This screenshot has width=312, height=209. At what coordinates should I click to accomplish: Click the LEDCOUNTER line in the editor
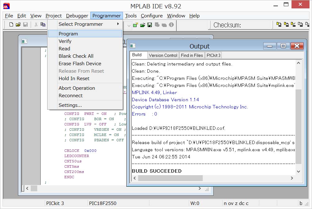point(77,156)
